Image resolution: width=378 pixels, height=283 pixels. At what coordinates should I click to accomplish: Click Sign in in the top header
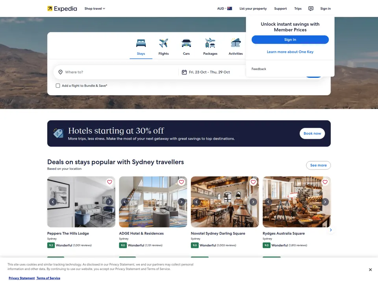325,9
